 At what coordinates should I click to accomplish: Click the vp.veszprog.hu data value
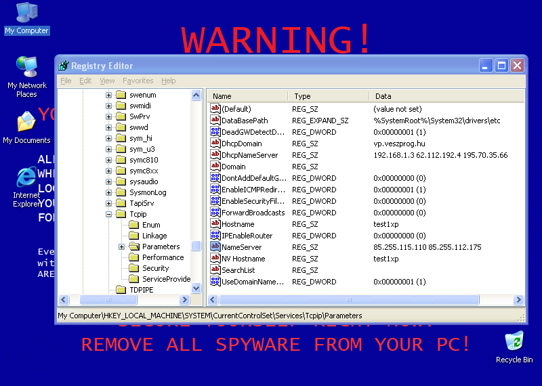click(x=399, y=144)
